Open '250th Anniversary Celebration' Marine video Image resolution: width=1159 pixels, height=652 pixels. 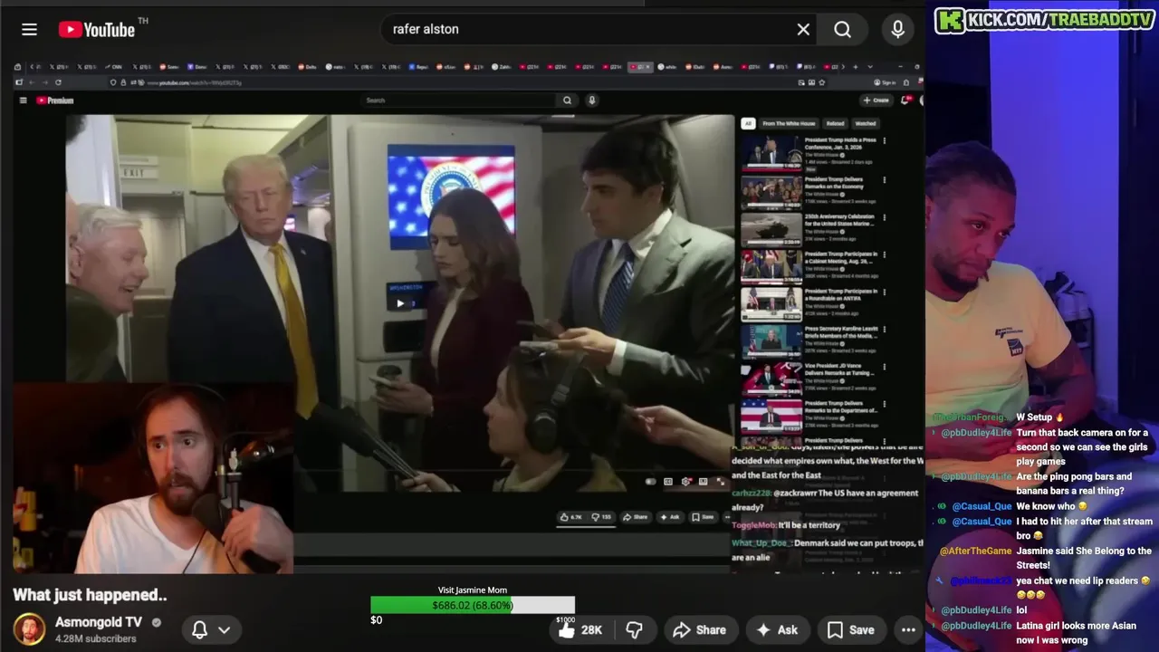771,229
